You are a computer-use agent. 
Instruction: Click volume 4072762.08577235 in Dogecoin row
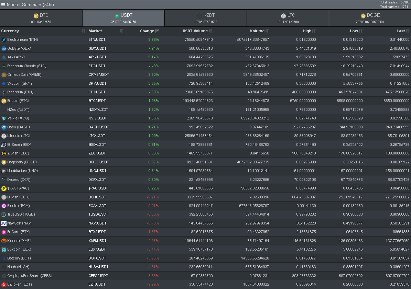tap(253, 162)
